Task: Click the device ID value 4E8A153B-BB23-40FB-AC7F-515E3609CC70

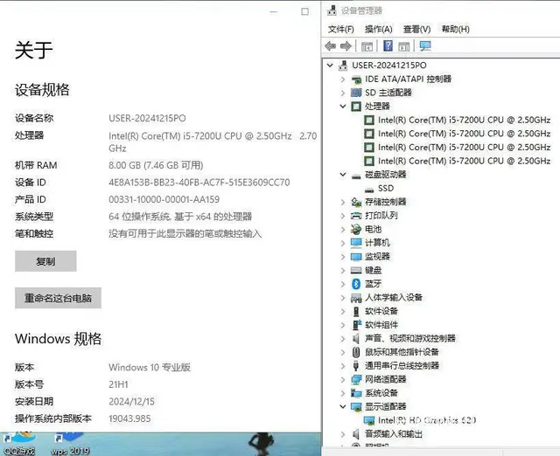Action: [x=199, y=183]
